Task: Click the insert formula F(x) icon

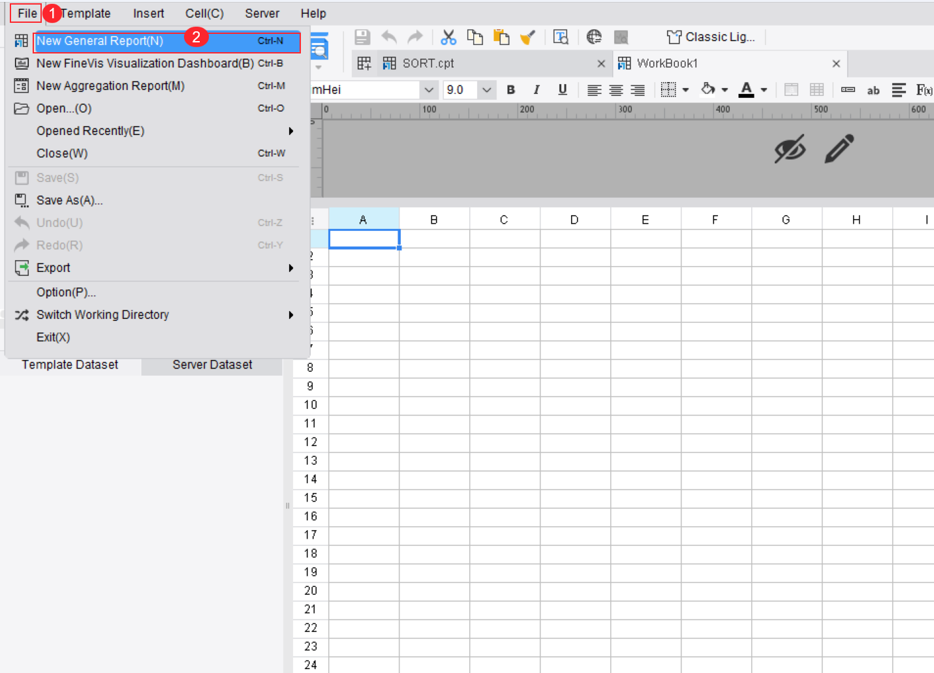Action: pos(924,90)
